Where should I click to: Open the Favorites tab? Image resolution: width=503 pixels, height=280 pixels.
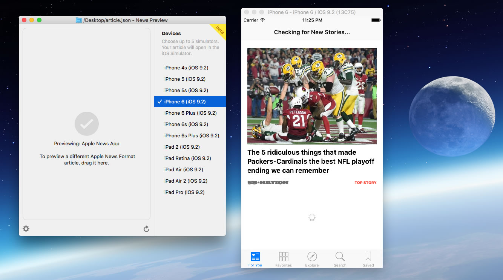pos(284,260)
